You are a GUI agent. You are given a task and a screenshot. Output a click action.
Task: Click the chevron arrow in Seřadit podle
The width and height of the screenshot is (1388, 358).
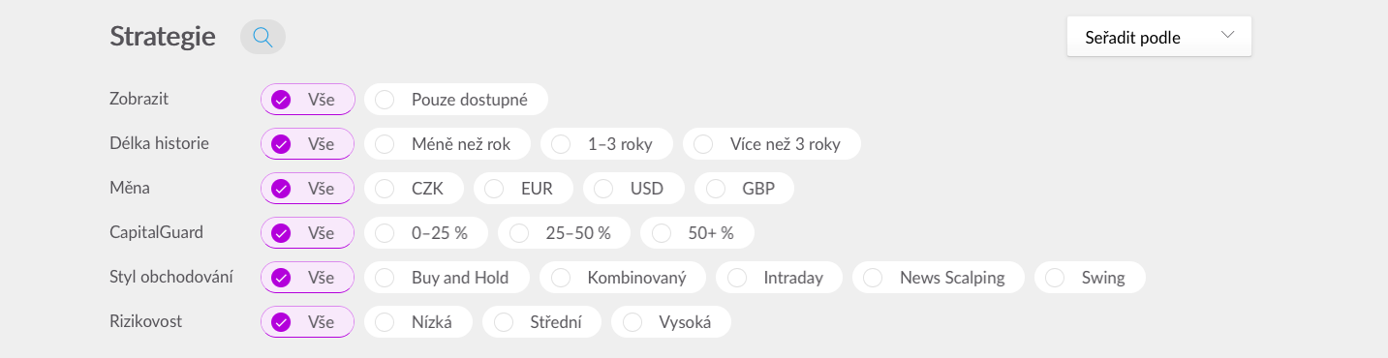click(x=1228, y=35)
